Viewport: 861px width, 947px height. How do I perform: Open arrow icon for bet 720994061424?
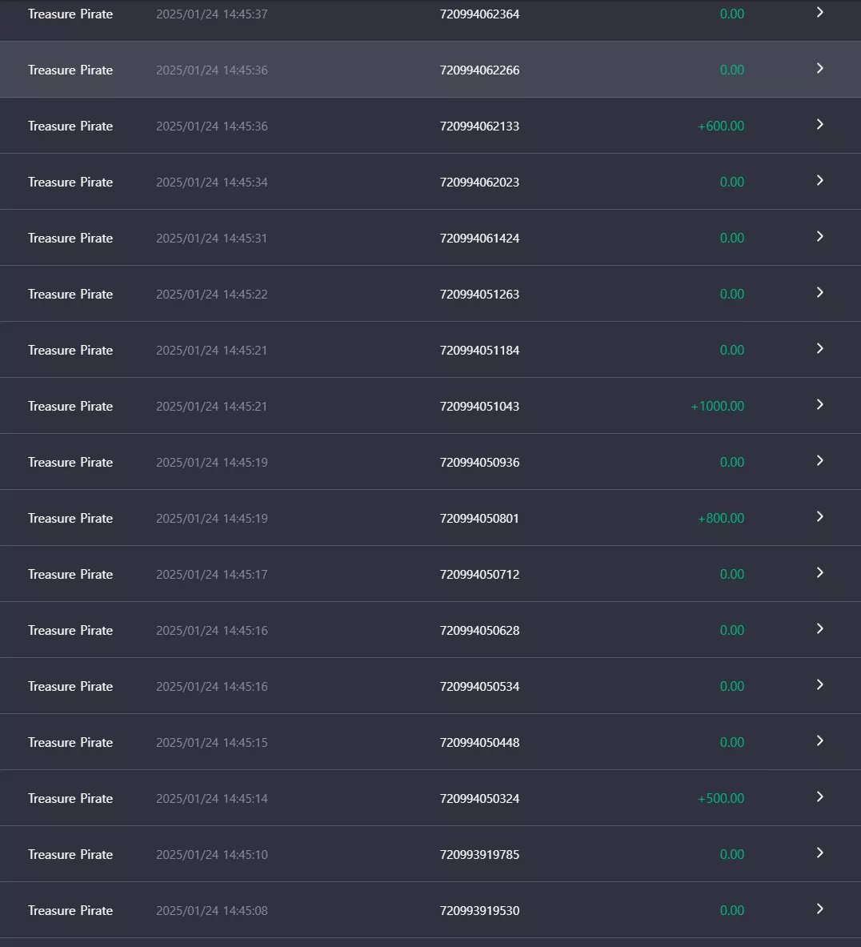tap(819, 237)
